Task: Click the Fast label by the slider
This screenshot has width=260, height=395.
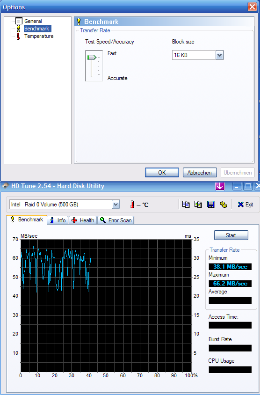Action: (112, 53)
